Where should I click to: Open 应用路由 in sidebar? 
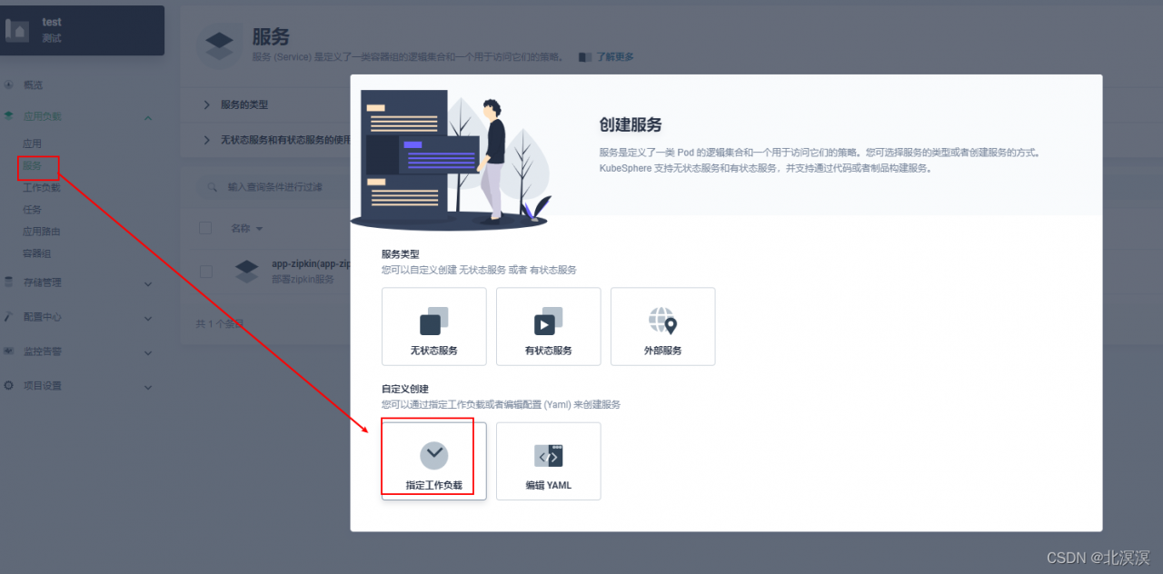42,232
